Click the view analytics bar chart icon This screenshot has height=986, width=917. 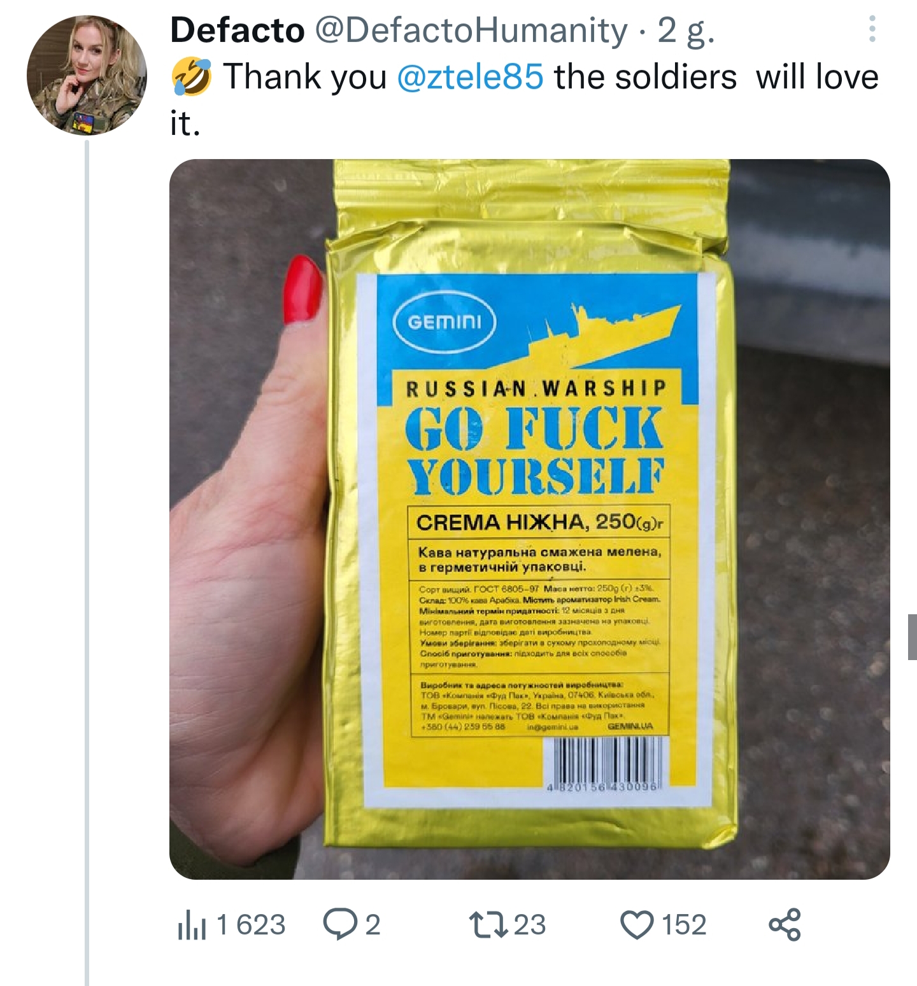tap(191, 926)
